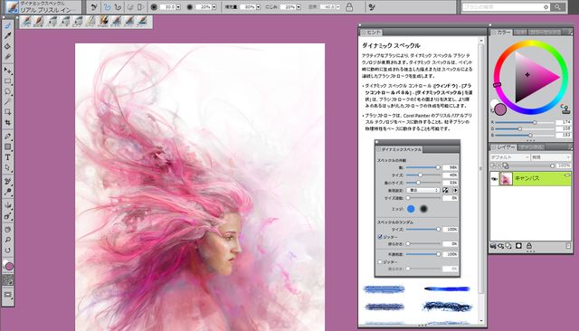The height and width of the screenshot is (331, 579).
Task: Switch to the チャンネル tab
Action: [x=531, y=147]
